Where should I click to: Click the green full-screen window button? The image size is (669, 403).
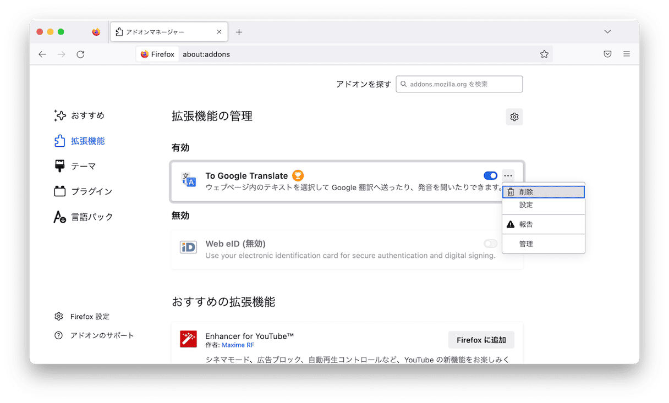click(61, 32)
